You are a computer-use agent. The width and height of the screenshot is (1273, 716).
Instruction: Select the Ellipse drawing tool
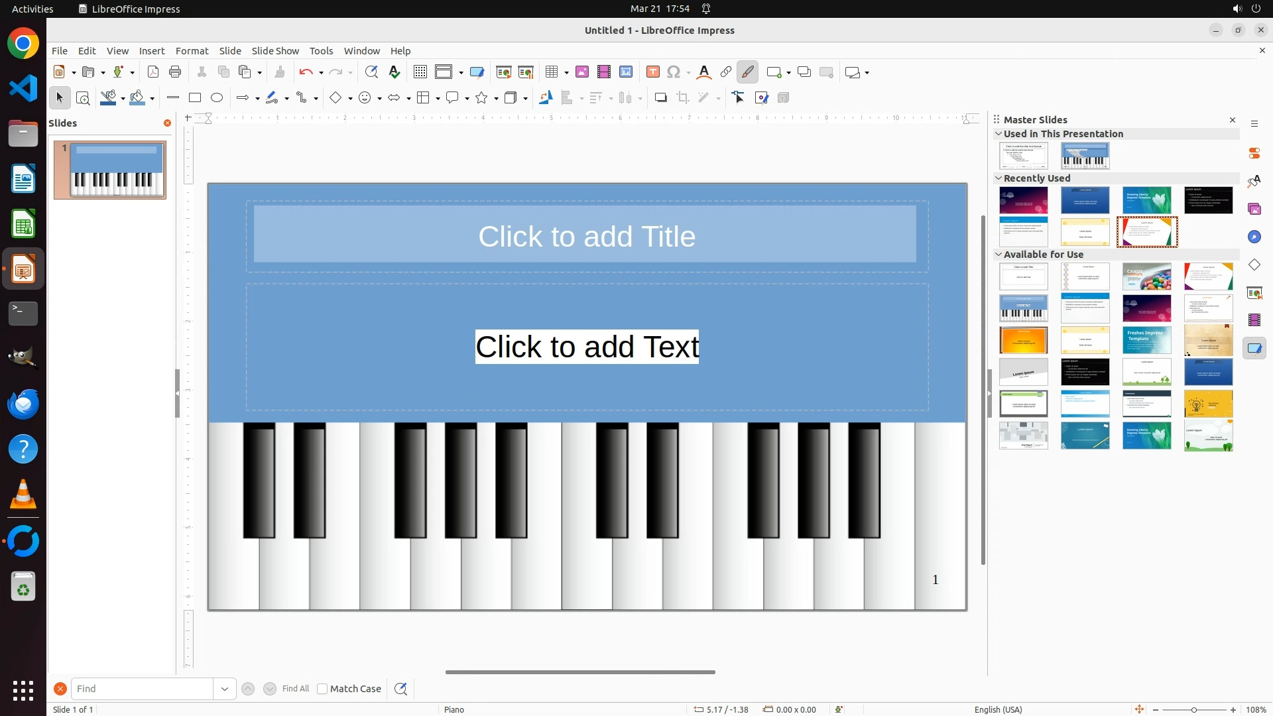click(x=217, y=98)
